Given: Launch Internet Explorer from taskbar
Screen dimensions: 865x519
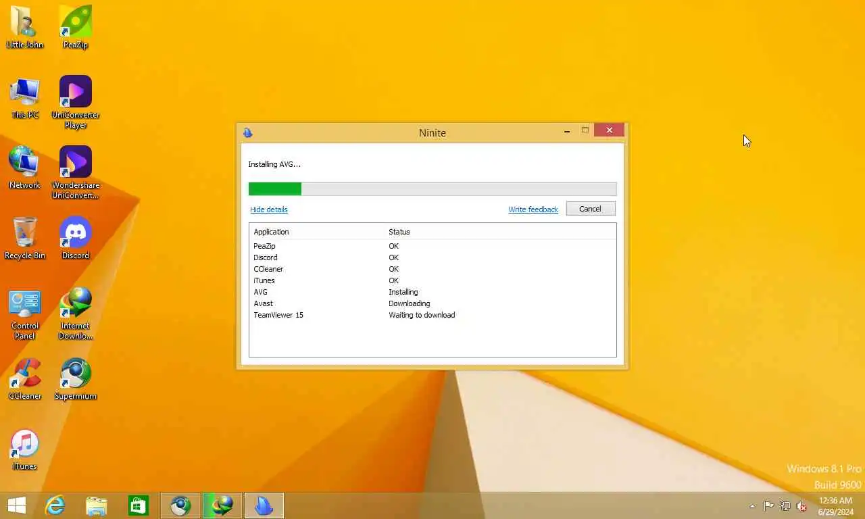Looking at the screenshot, I should pos(55,505).
